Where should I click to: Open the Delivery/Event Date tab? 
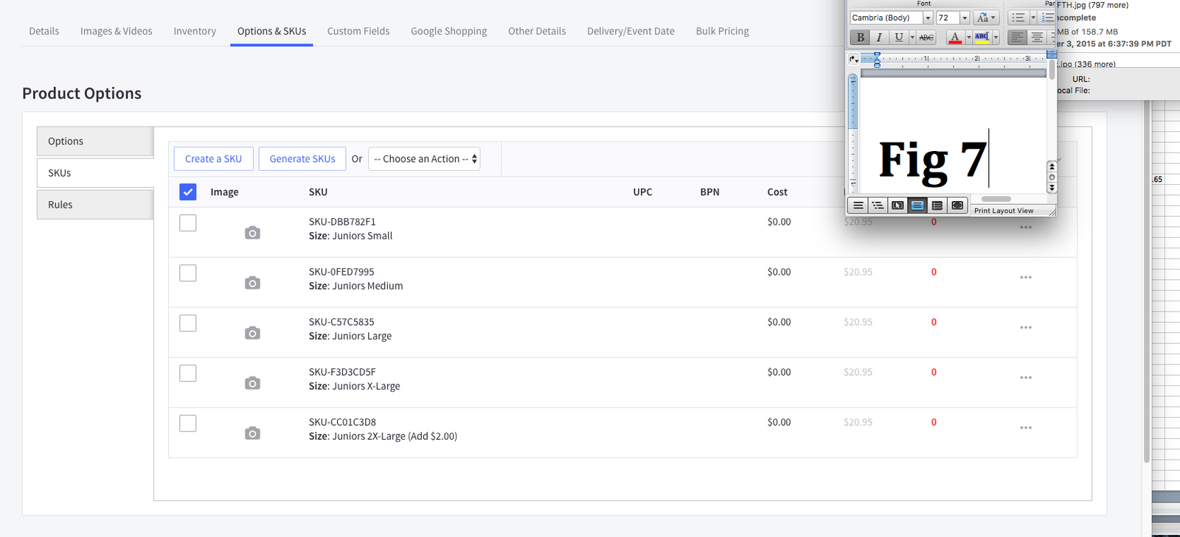pos(631,31)
